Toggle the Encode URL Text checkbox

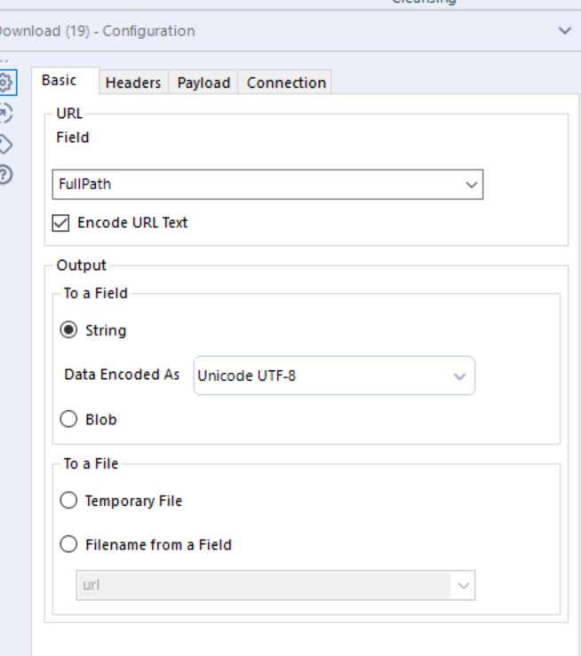click(60, 224)
